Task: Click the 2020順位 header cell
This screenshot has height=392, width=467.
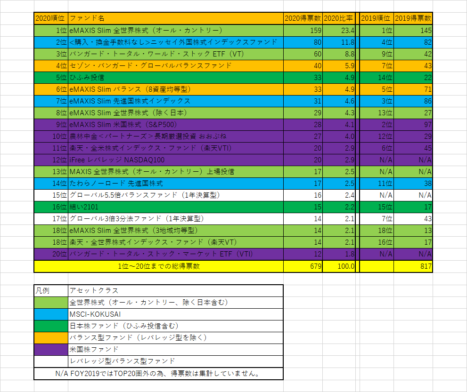Action: tap(51, 18)
